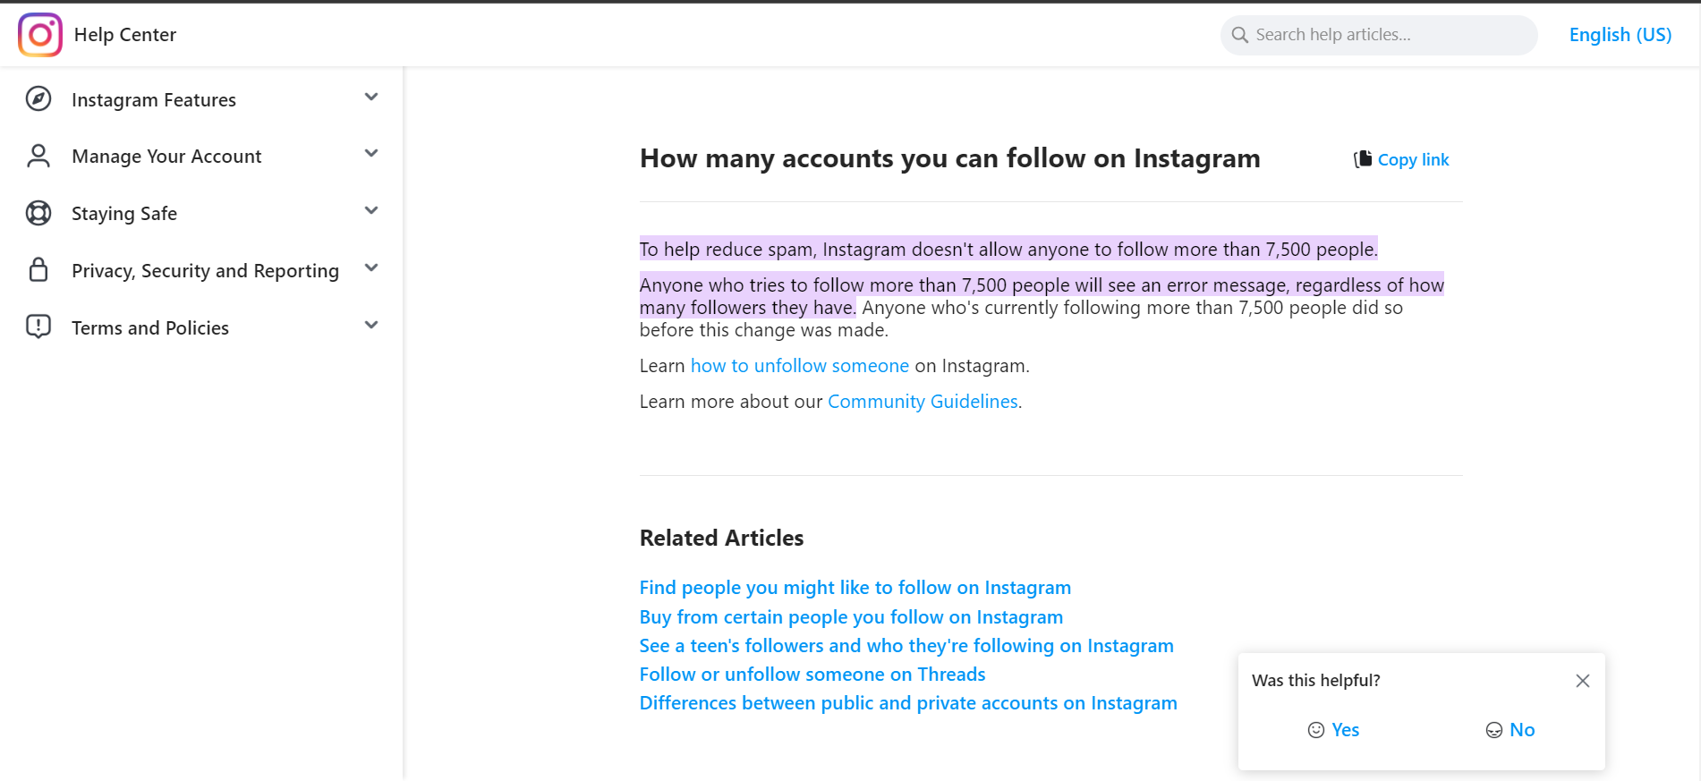Click the person icon beside Manage Your Account
This screenshot has width=1701, height=781.
point(38,157)
